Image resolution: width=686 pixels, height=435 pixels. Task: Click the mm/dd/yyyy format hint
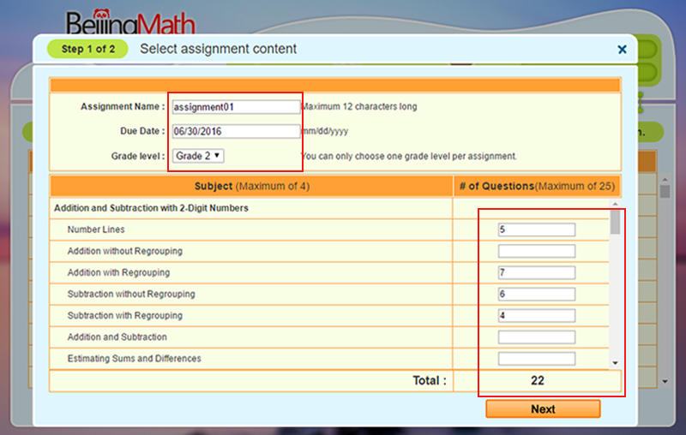(x=325, y=131)
